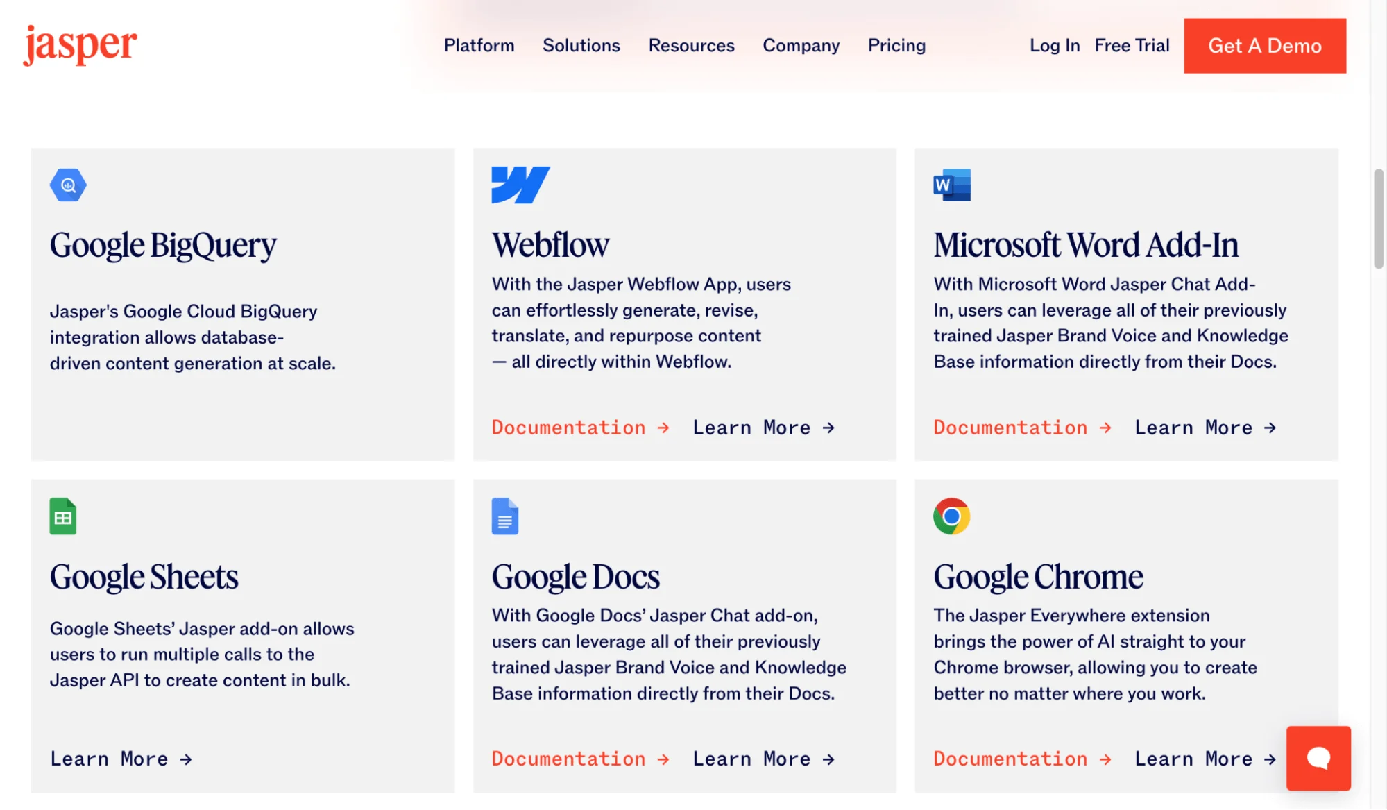This screenshot has width=1387, height=810.
Task: Select the Google Chrome icon
Action: pyautogui.click(x=952, y=516)
